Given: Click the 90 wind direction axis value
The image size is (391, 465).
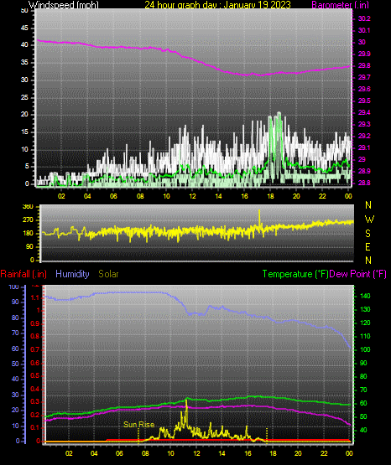Looking at the screenshot, I should [x=29, y=246].
